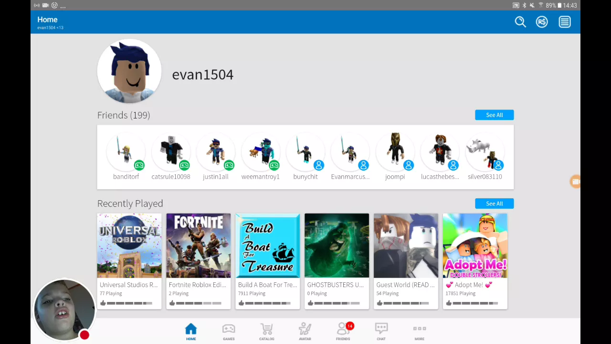Open friend weemantroy1's avatar
Image resolution: width=611 pixels, height=344 pixels.
(x=261, y=151)
